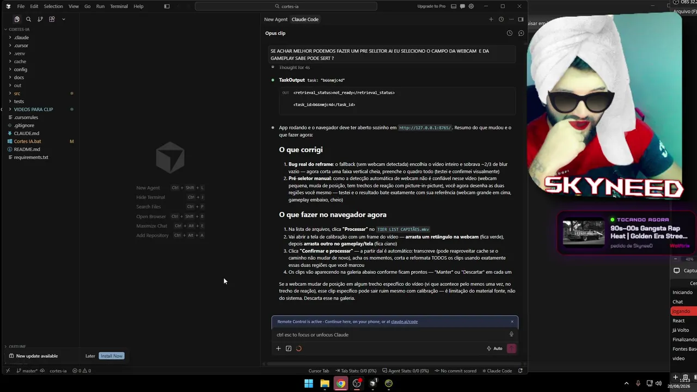The width and height of the screenshot is (697, 392).
Task: Open session history icon beside Opus clip
Action: click(x=510, y=33)
